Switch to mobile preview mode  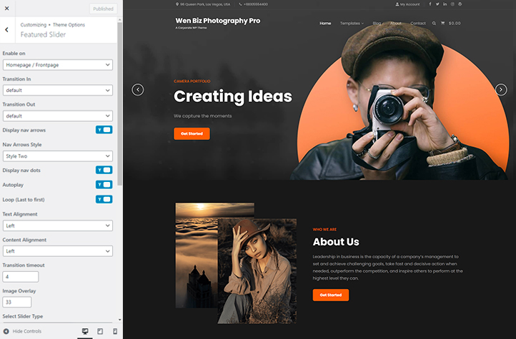click(x=114, y=331)
